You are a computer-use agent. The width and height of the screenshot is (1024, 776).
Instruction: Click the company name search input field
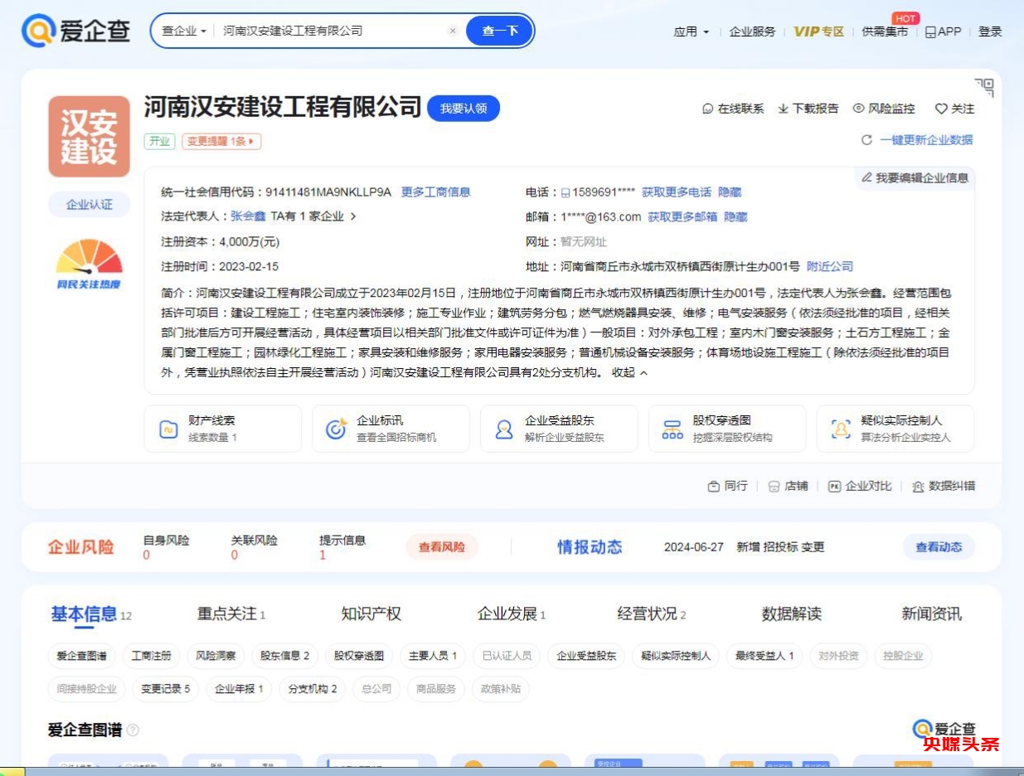point(332,32)
